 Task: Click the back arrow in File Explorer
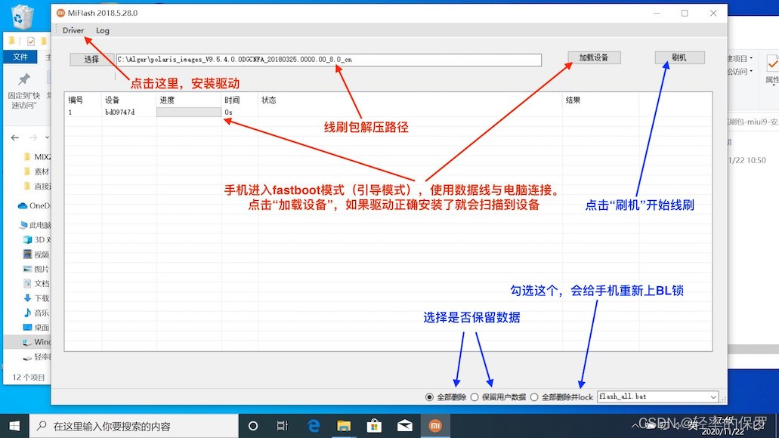click(x=15, y=137)
